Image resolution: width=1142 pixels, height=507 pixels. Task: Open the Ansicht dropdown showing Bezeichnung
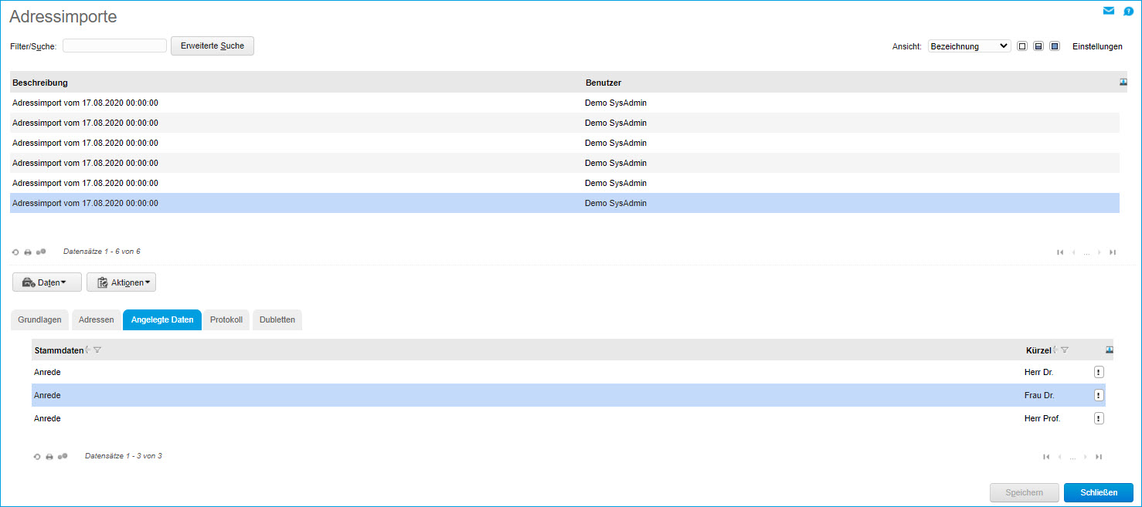point(969,46)
